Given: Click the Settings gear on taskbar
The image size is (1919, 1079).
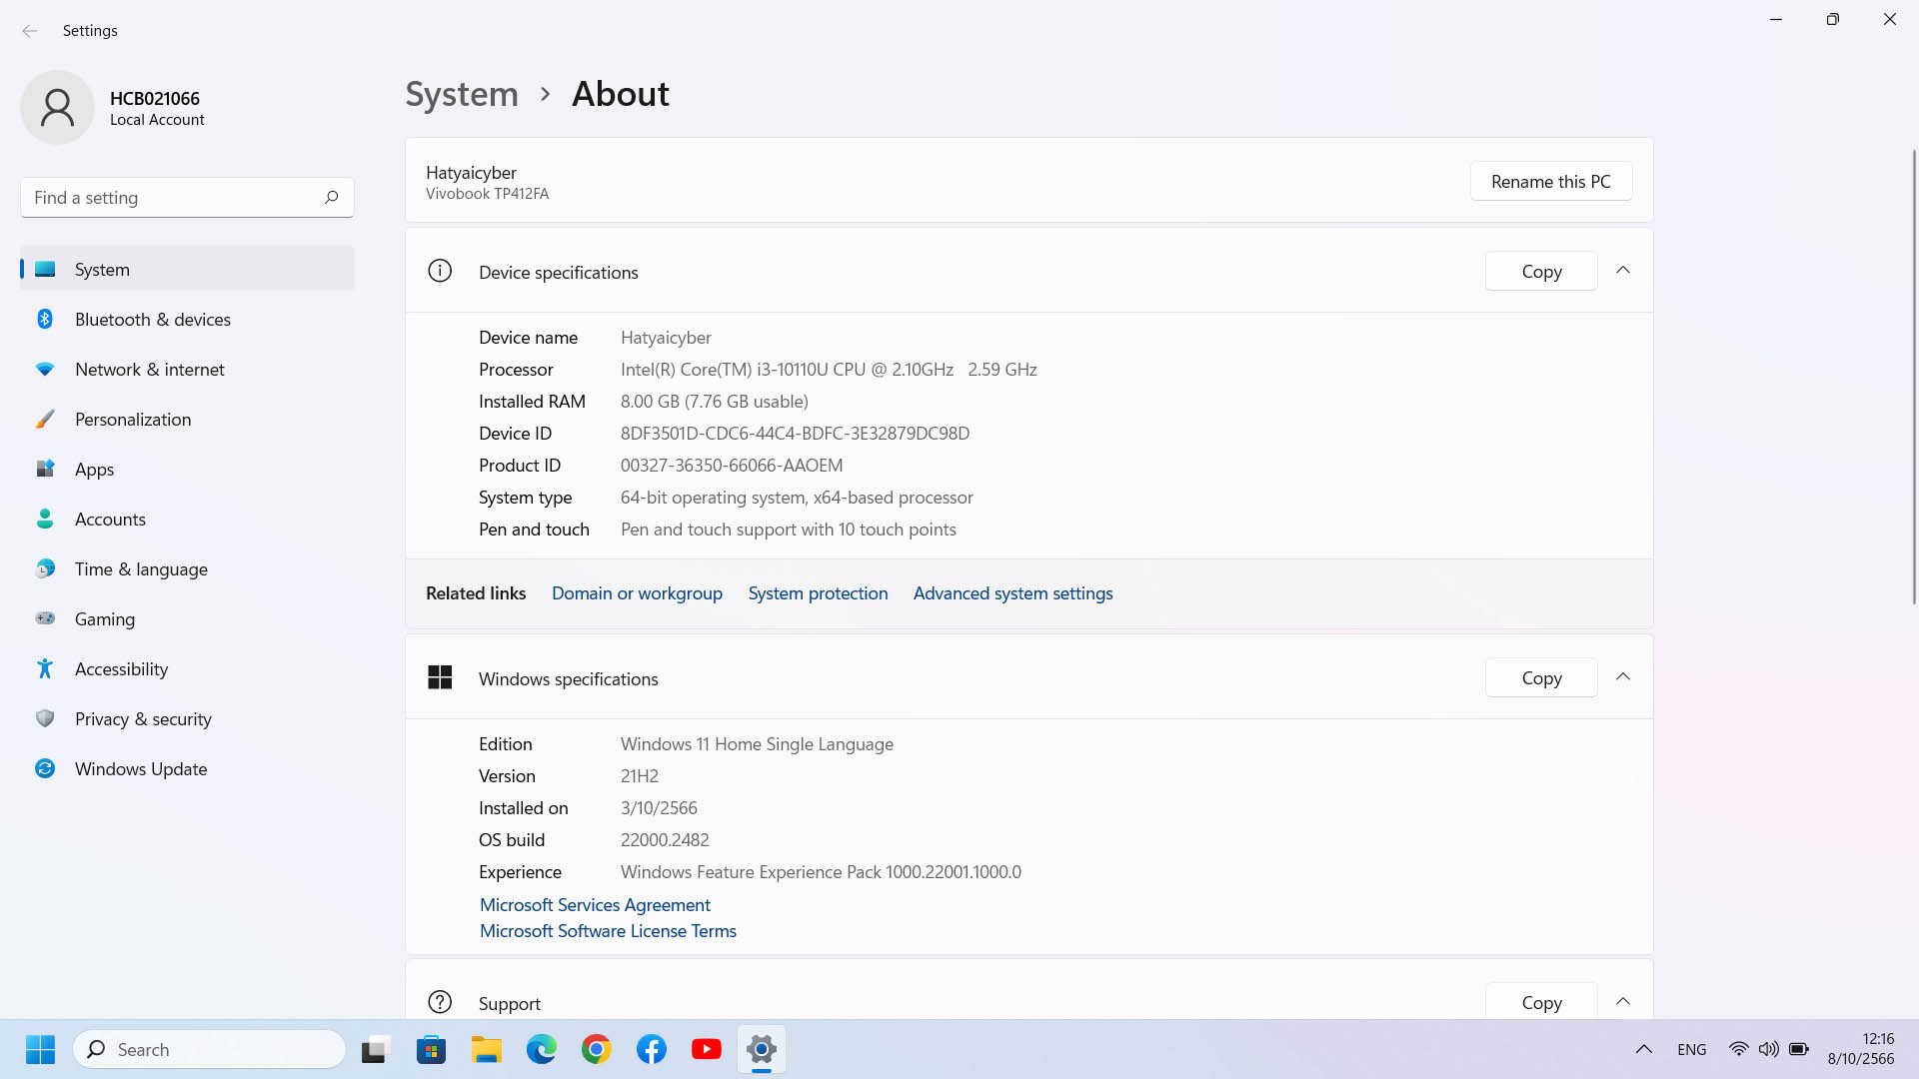Looking at the screenshot, I should pyautogui.click(x=762, y=1049).
